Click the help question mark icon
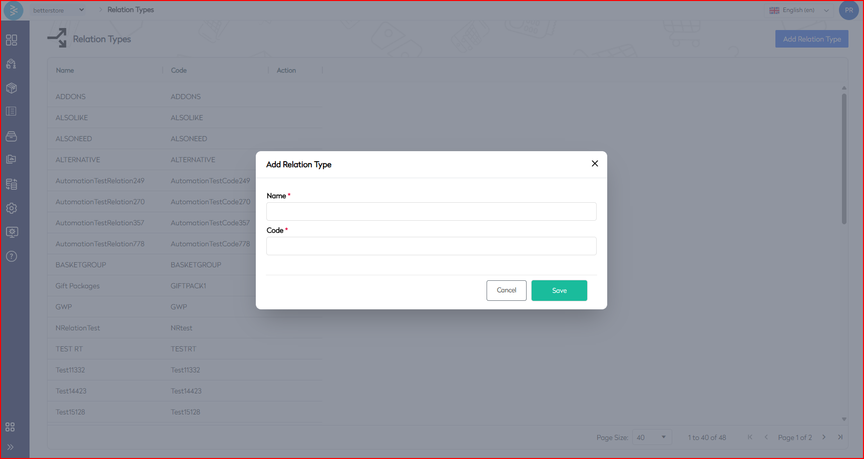Viewport: 864px width, 459px height. [12, 256]
